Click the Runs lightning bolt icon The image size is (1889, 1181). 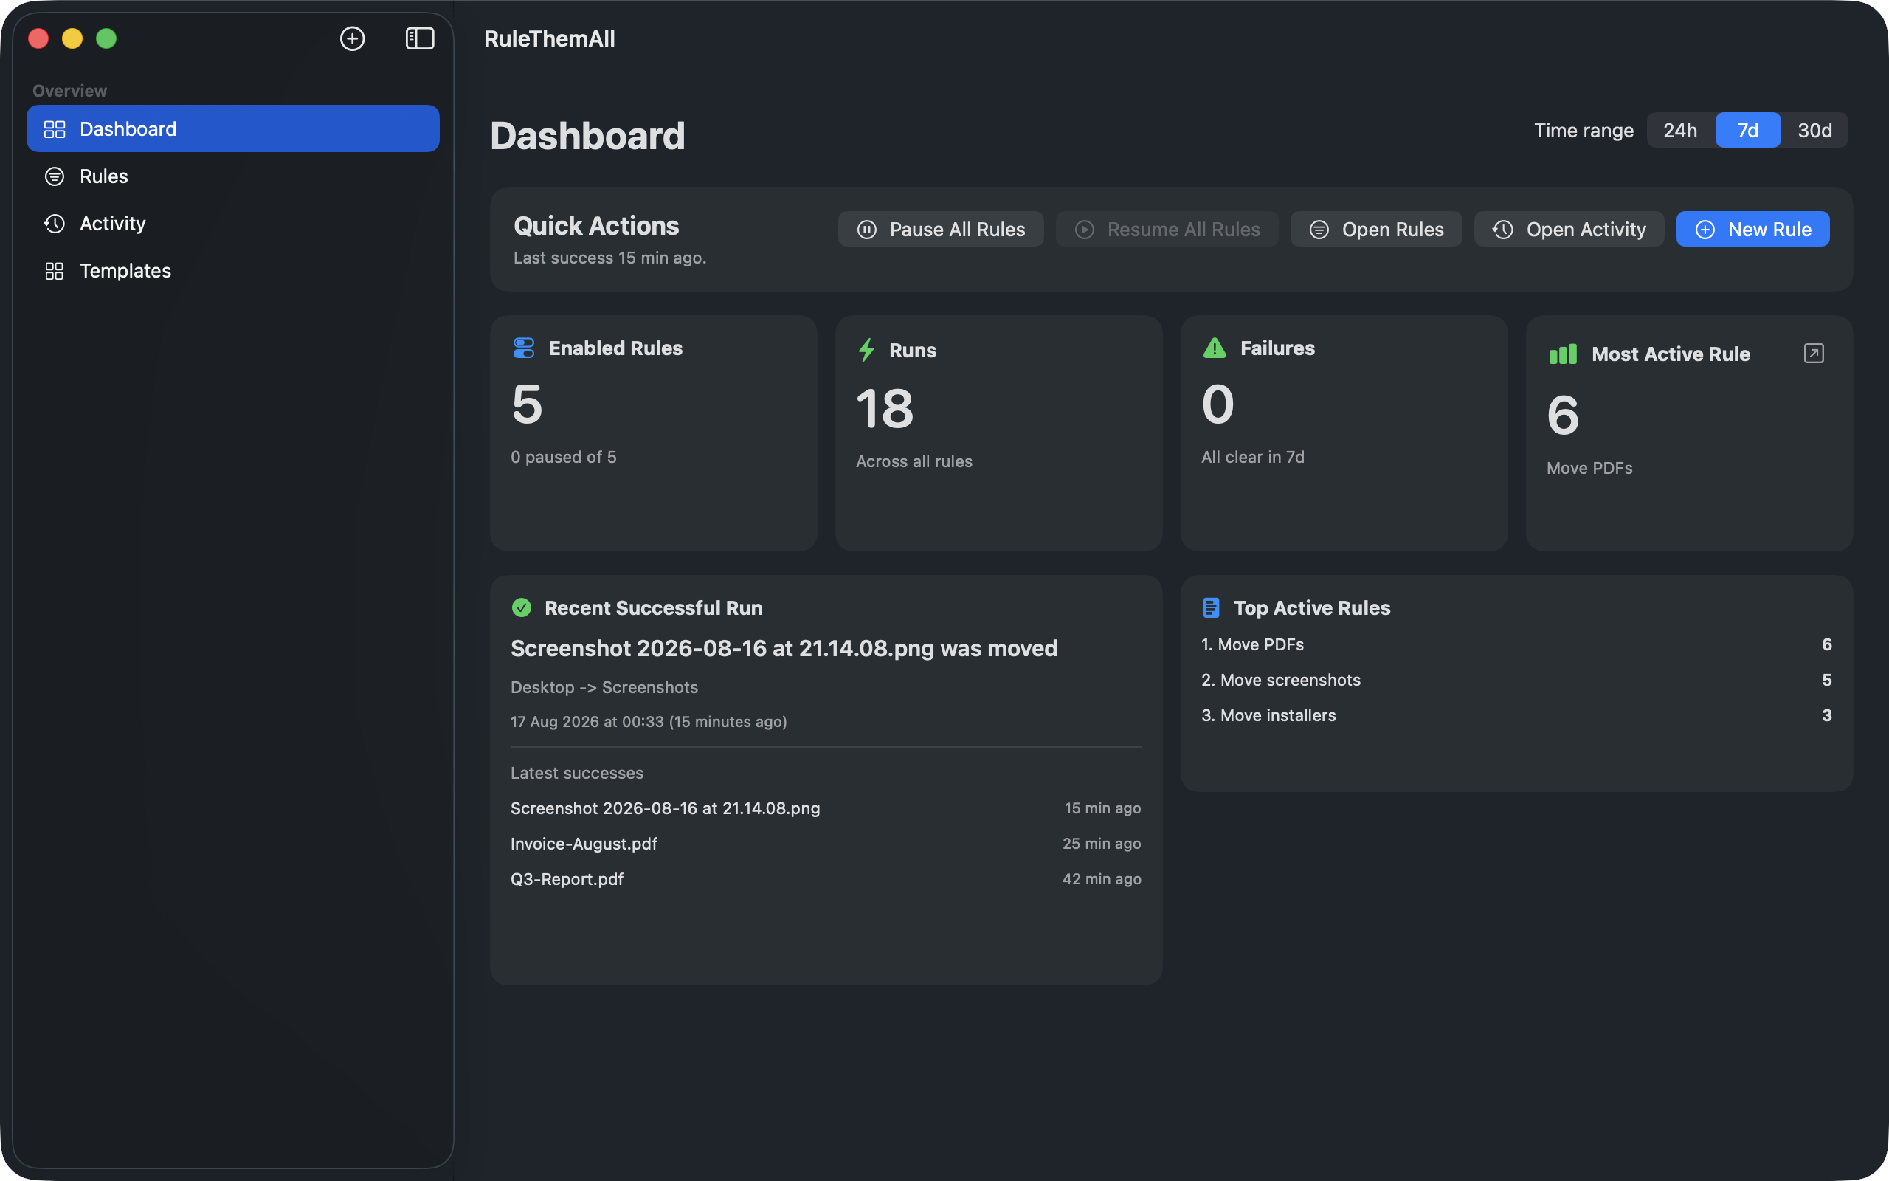866,350
